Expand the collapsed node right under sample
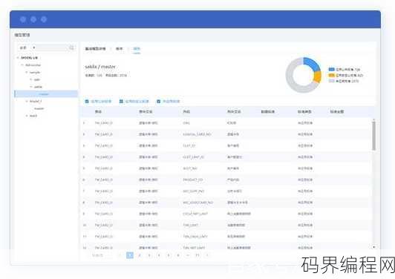Image resolution: width=395 pixels, height=279 pixels. (31, 80)
